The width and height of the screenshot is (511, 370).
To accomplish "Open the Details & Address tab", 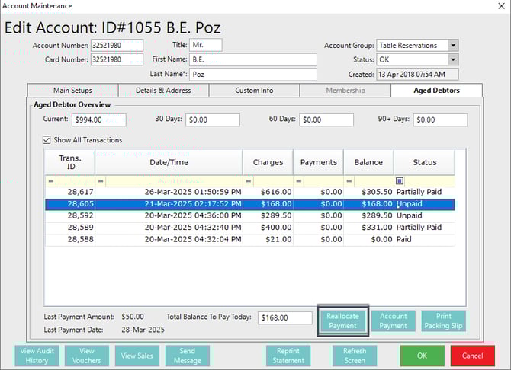I will 162,91.
